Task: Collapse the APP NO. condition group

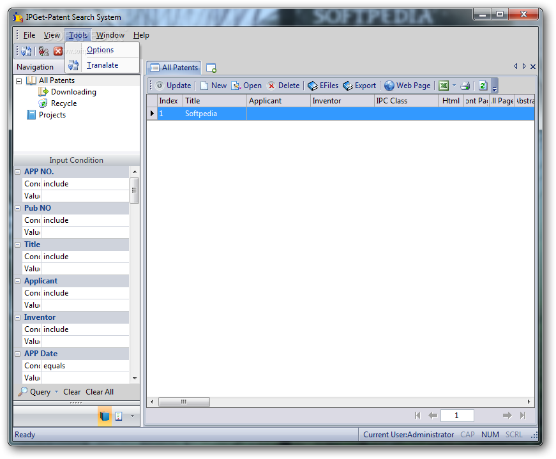Action: pos(18,172)
